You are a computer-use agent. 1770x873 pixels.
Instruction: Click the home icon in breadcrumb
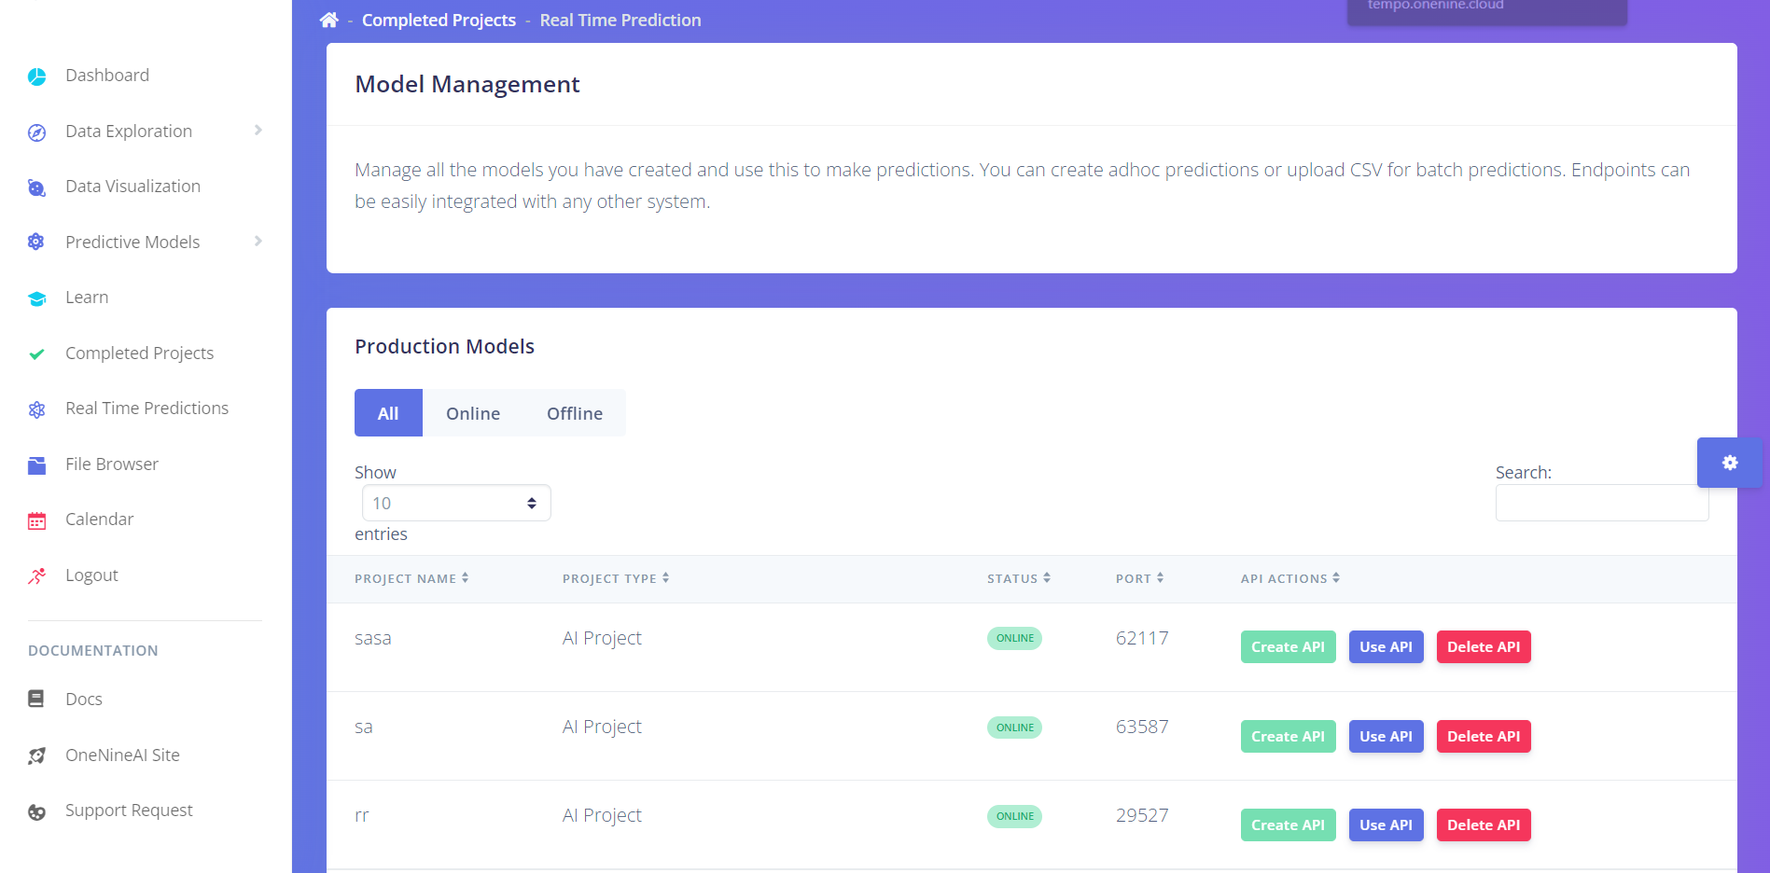coord(328,20)
